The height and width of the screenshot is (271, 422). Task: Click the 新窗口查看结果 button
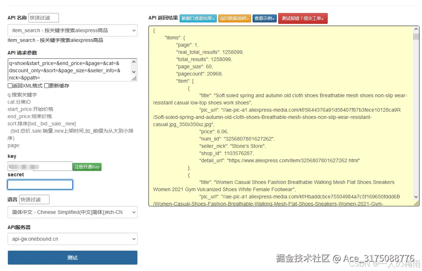[198, 18]
